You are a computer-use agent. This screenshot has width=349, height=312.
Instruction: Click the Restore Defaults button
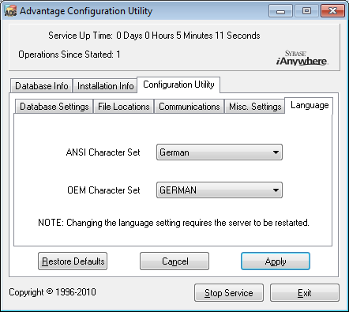[x=73, y=261]
